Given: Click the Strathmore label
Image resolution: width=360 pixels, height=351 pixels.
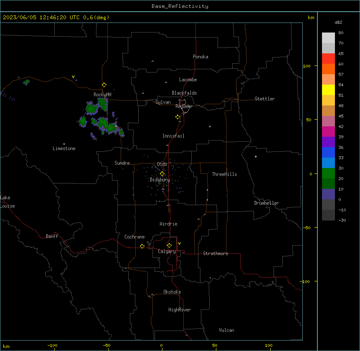Looking at the screenshot, I should click(x=215, y=253).
